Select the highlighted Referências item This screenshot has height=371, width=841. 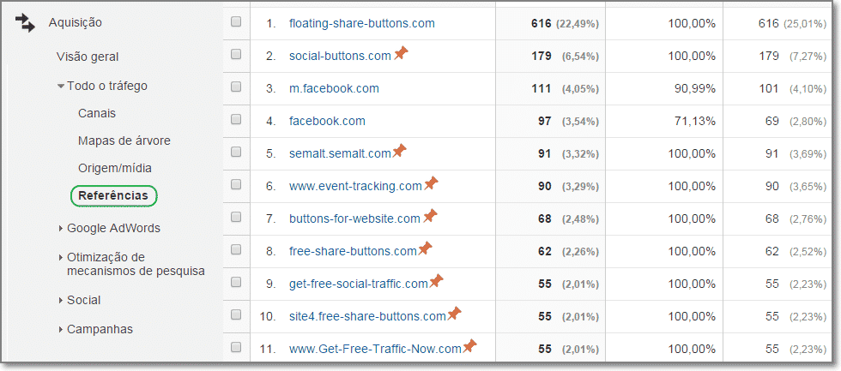(x=113, y=195)
